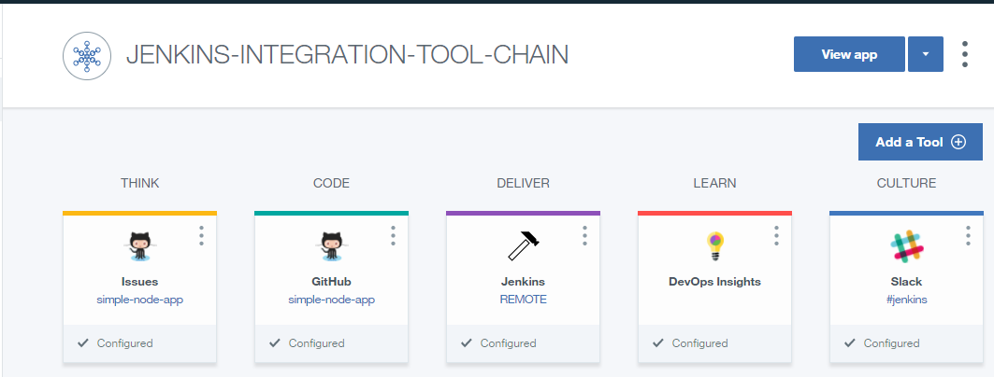This screenshot has height=377, width=994.
Task: Click Configured status on DevOps Insights card
Action: tap(699, 343)
